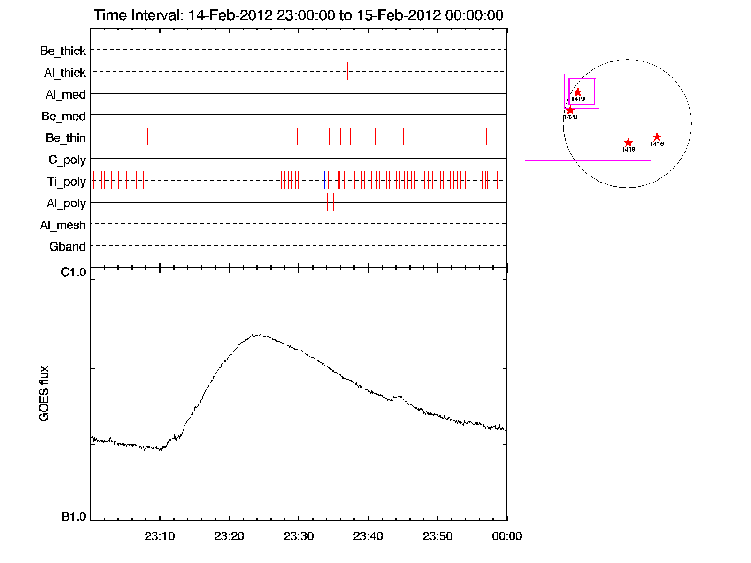Click the rightmost red Al_thick marker
The image size is (751, 563).
coord(347,71)
